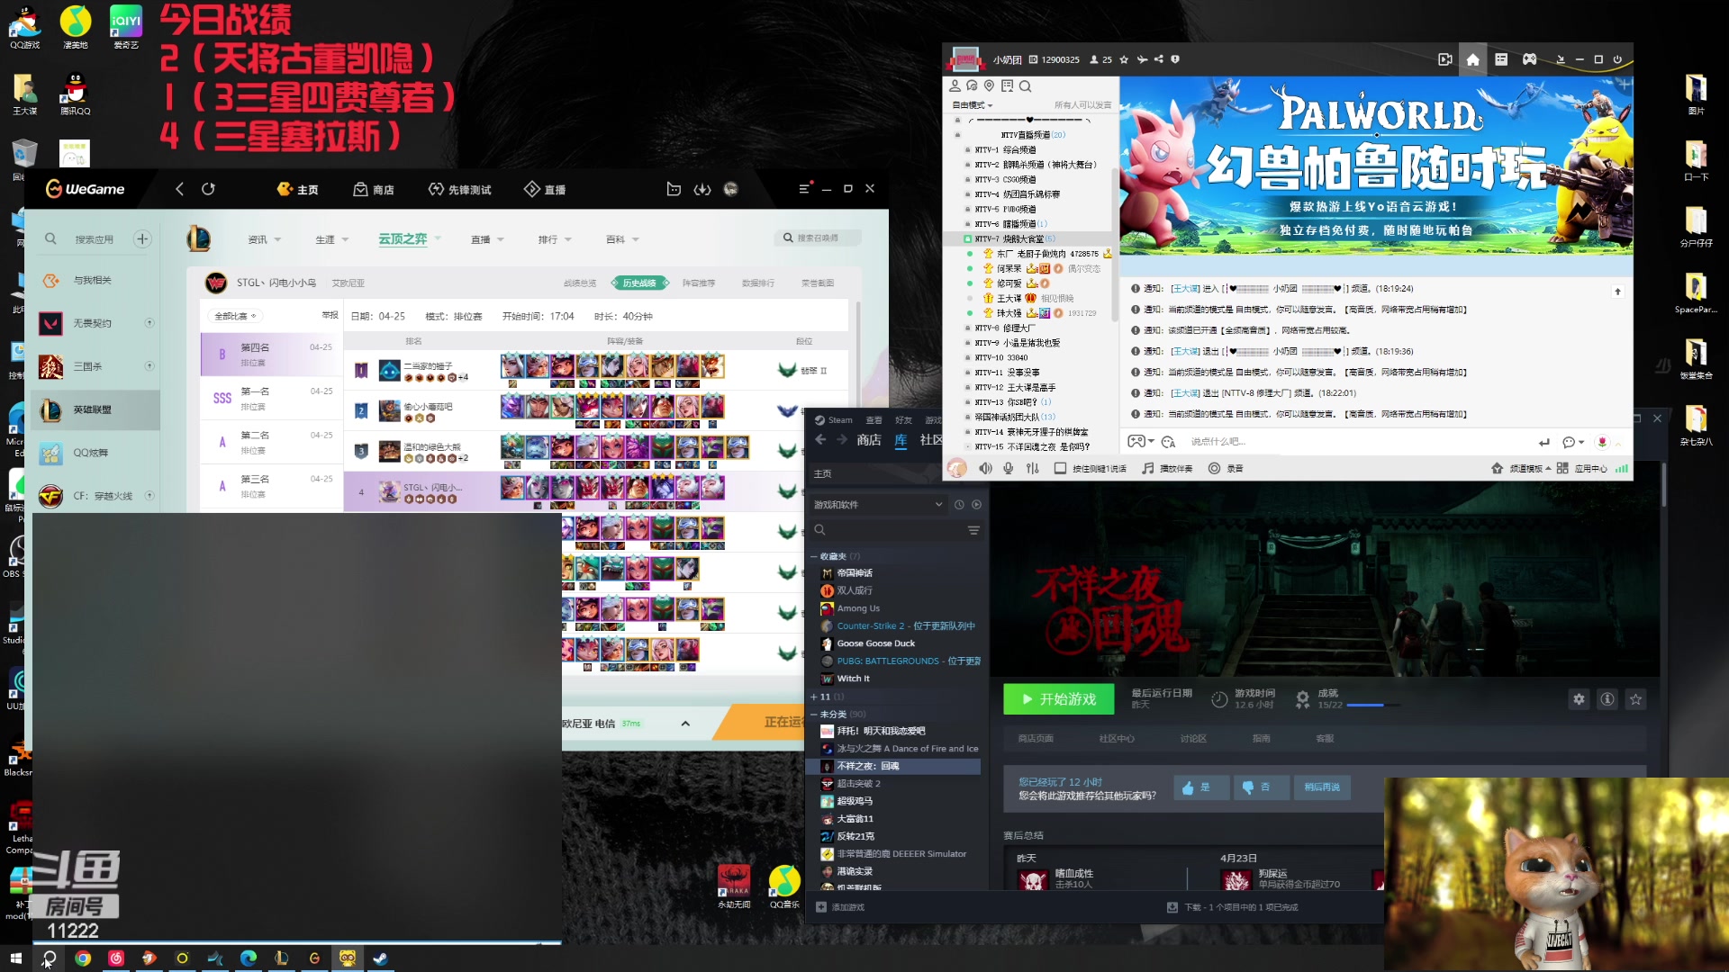Viewport: 1729px width, 972px height.
Task: Open Steam game settings gear
Action: pyautogui.click(x=1579, y=699)
